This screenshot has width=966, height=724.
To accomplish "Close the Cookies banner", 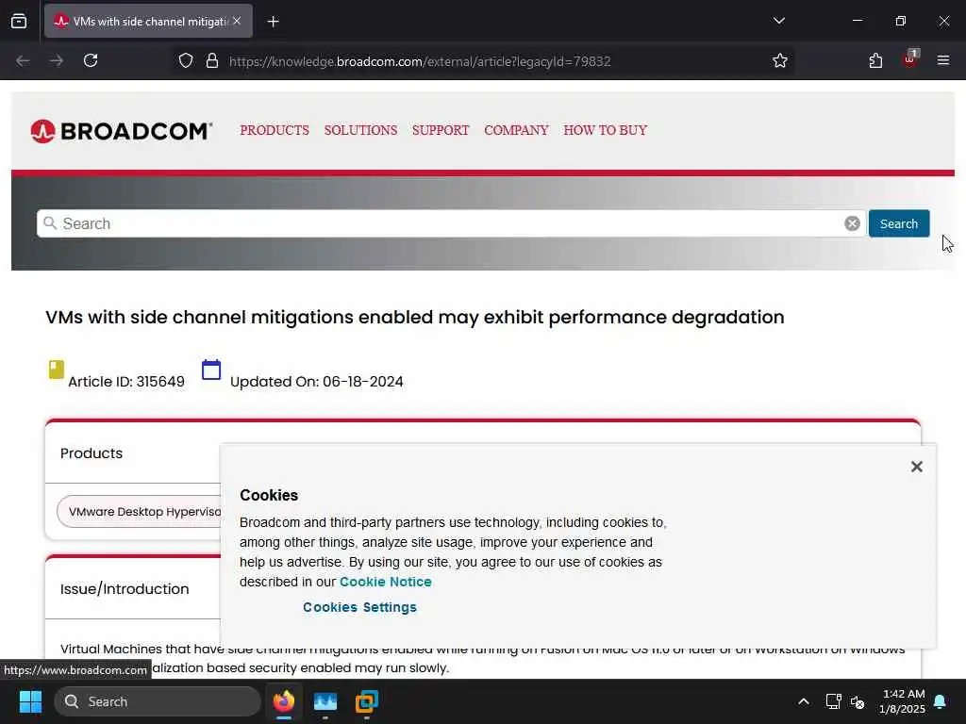I will click(917, 467).
